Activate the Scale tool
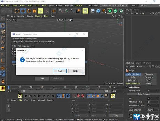The height and width of the screenshot is (121, 160). point(34,11)
